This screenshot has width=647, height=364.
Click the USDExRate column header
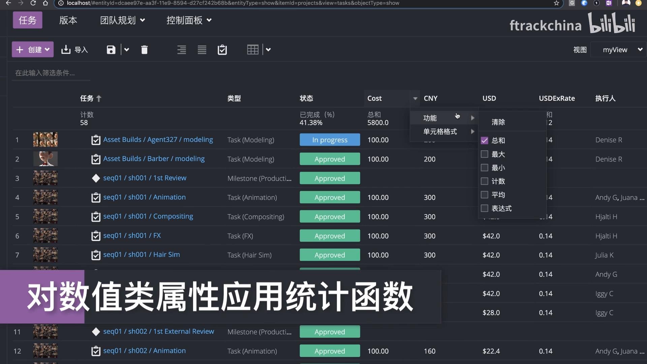(557, 98)
